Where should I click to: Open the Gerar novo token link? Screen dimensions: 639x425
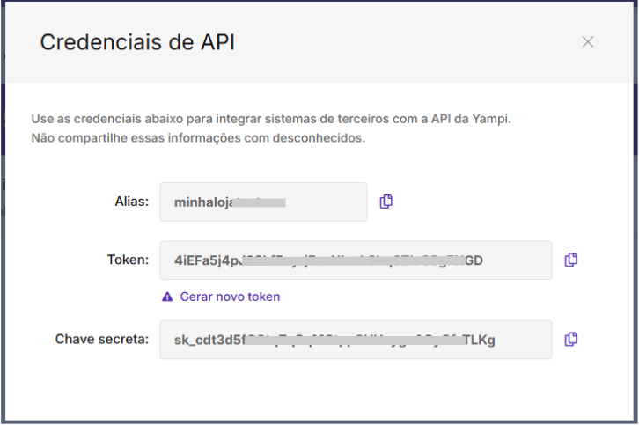pyautogui.click(x=230, y=297)
